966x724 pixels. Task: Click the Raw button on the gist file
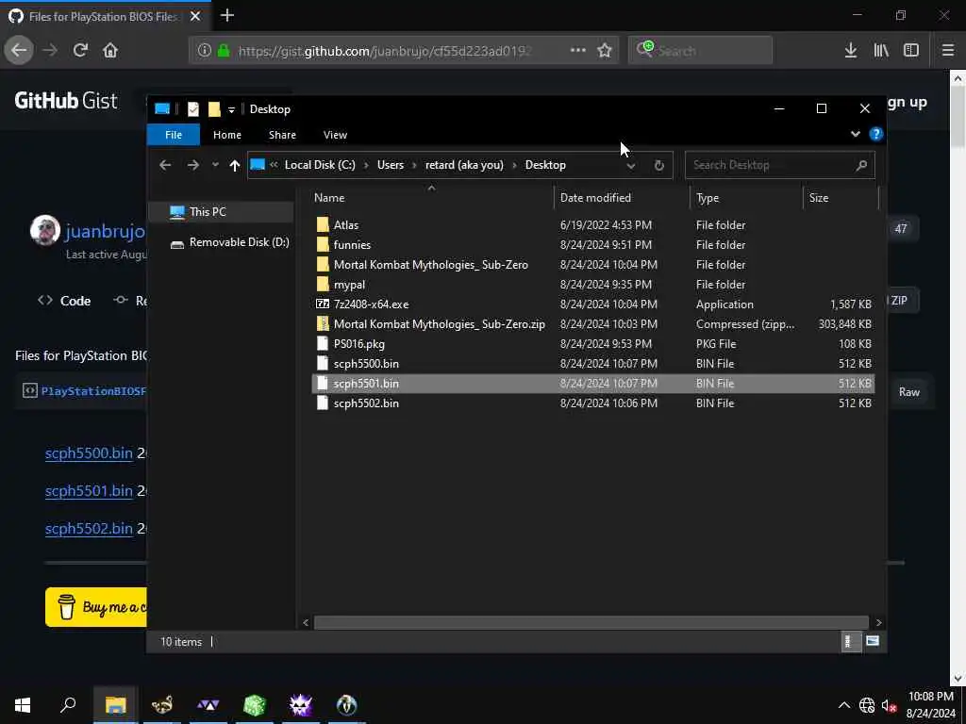point(909,392)
